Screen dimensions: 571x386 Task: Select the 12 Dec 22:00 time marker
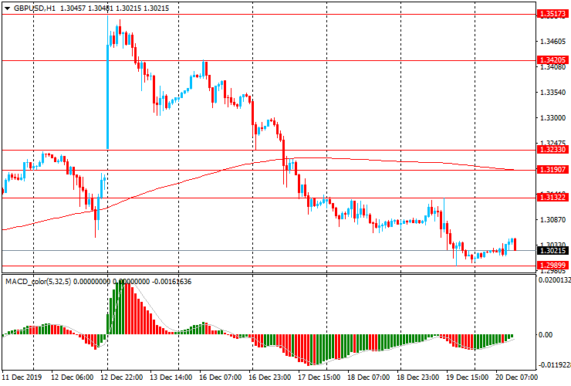pos(121,377)
